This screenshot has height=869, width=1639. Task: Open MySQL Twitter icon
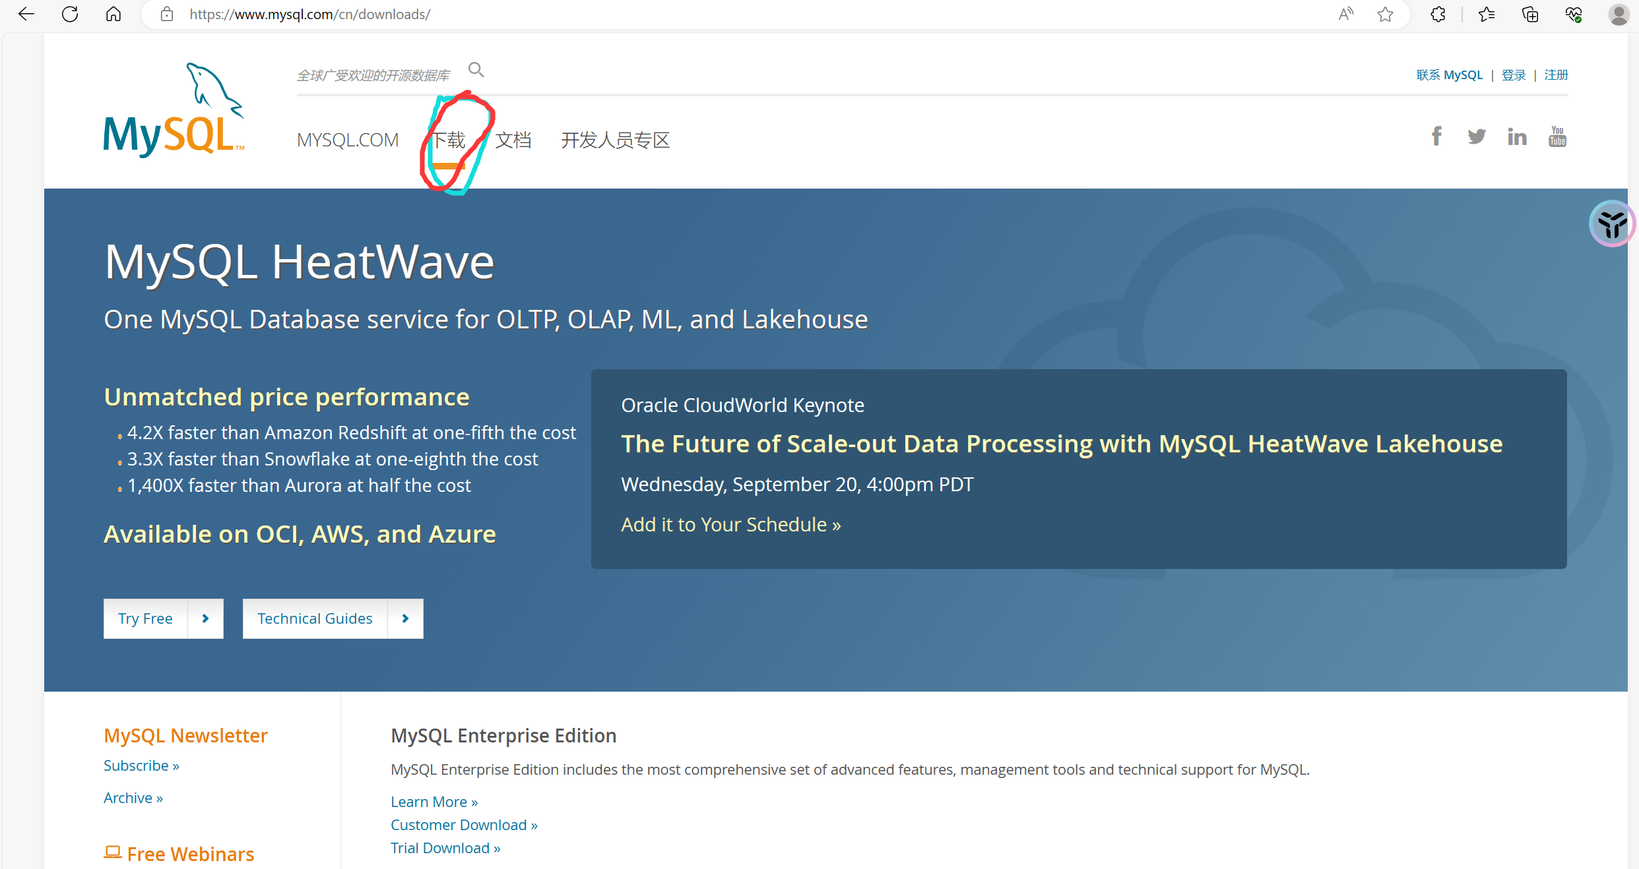[1477, 136]
